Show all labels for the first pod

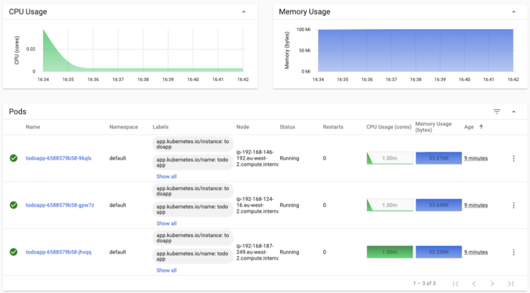pos(167,176)
